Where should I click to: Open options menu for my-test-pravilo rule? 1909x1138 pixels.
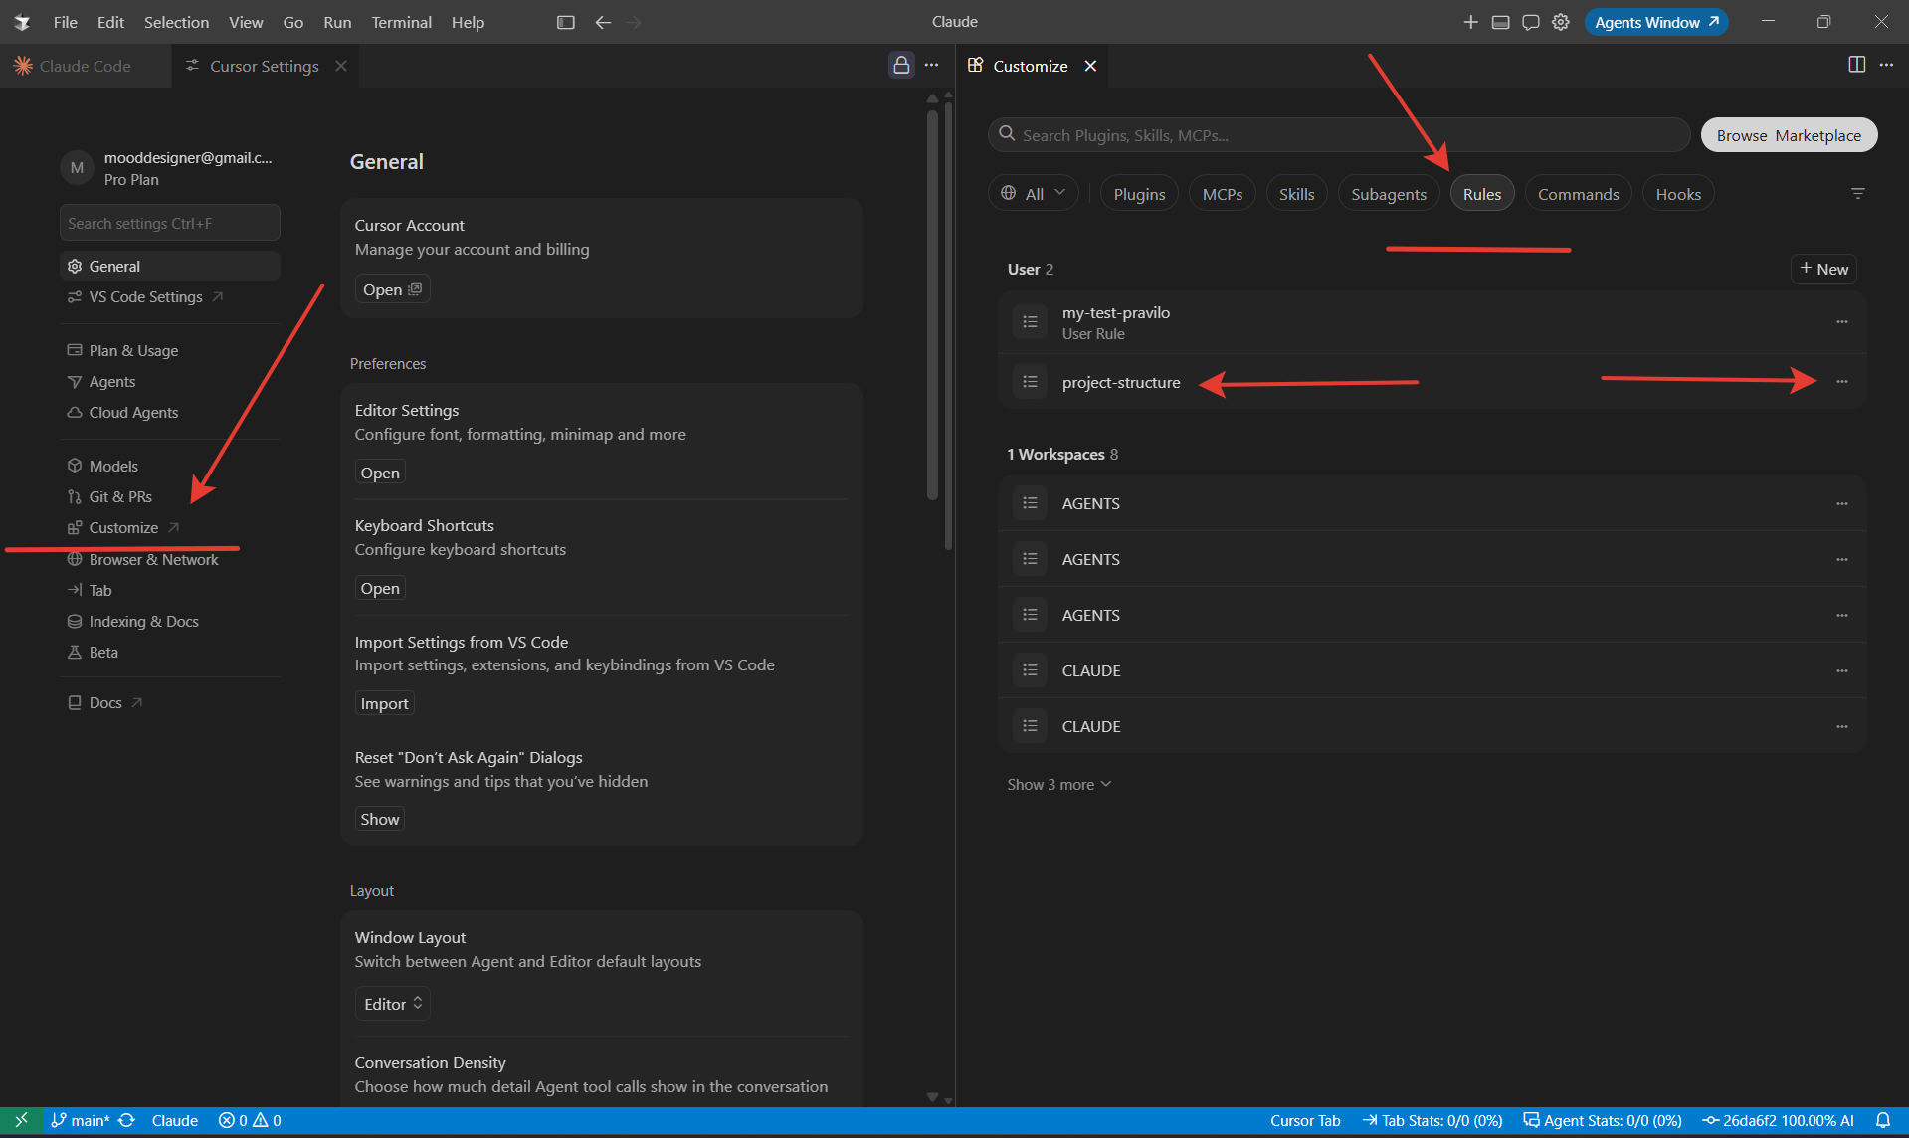pyautogui.click(x=1841, y=322)
